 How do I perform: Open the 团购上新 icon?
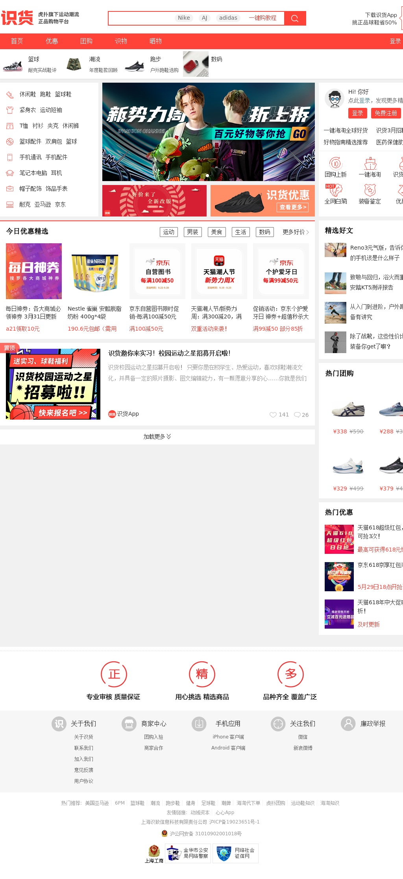click(335, 163)
